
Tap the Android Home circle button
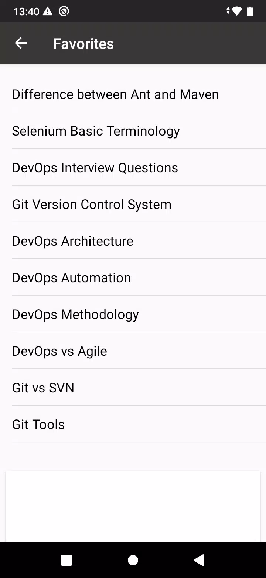pos(133,560)
